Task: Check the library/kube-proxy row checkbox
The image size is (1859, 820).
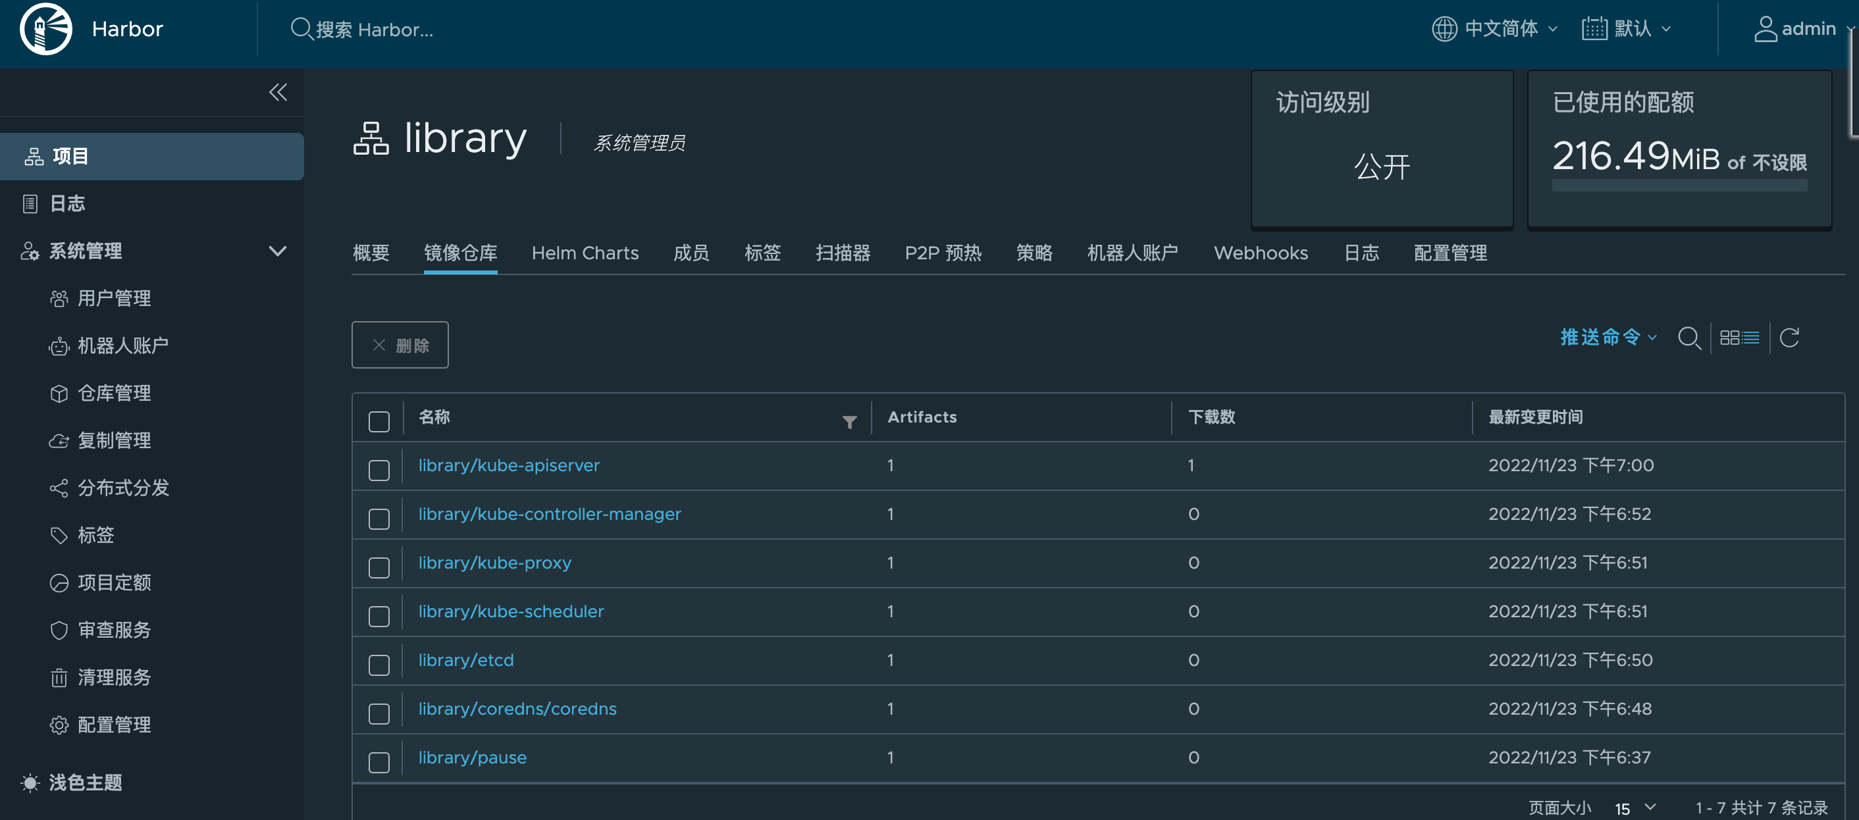Action: (x=379, y=567)
